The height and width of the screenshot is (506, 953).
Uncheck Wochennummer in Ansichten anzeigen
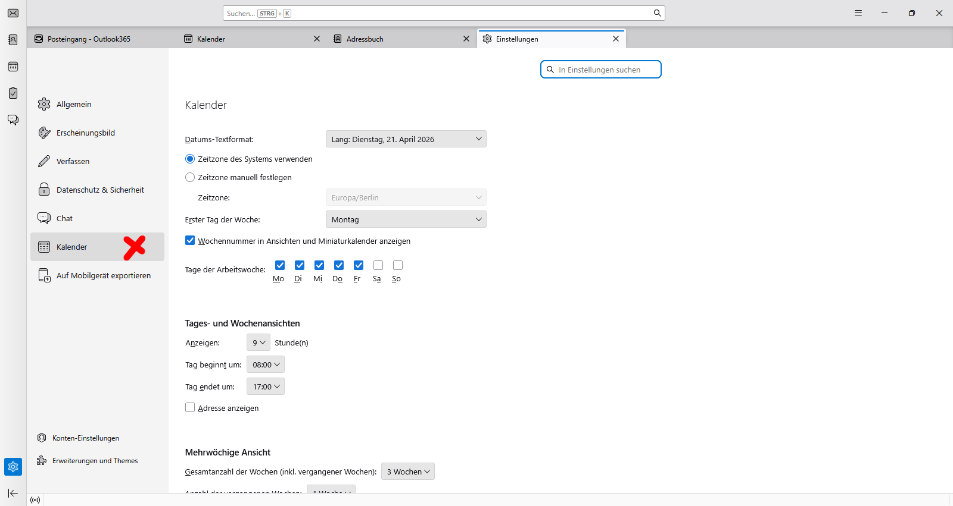coord(190,240)
